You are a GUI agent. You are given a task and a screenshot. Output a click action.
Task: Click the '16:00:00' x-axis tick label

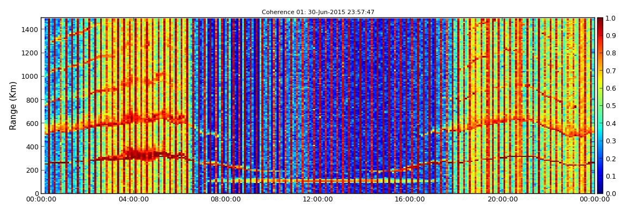click(x=411, y=199)
